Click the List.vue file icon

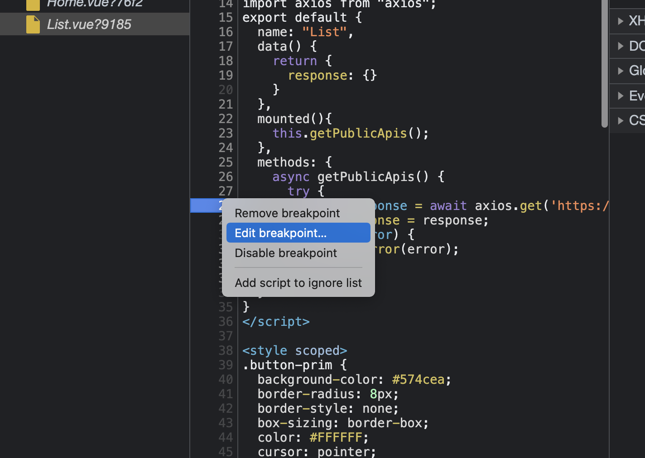coord(33,24)
